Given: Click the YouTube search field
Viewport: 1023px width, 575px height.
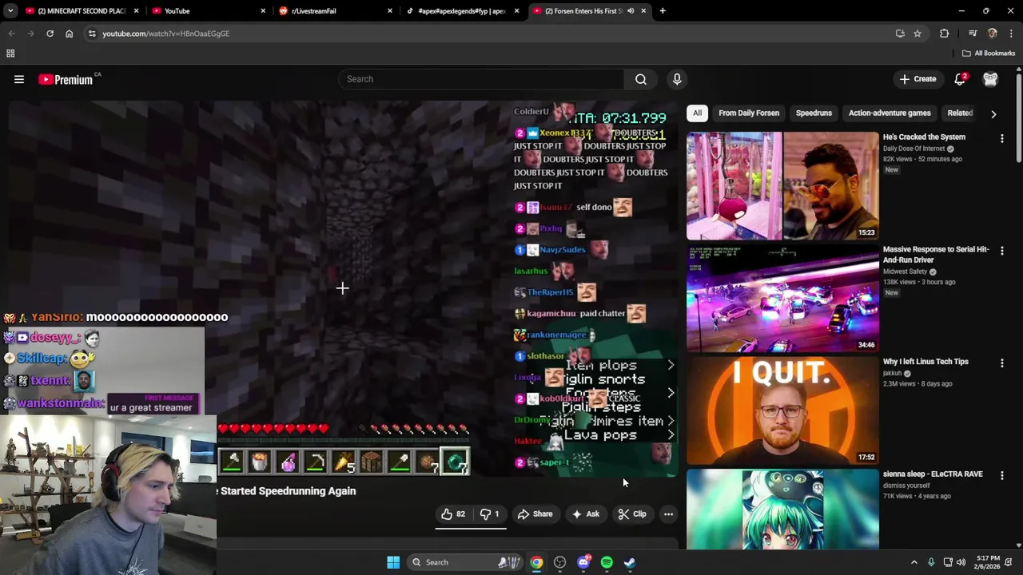Looking at the screenshot, I should (481, 79).
